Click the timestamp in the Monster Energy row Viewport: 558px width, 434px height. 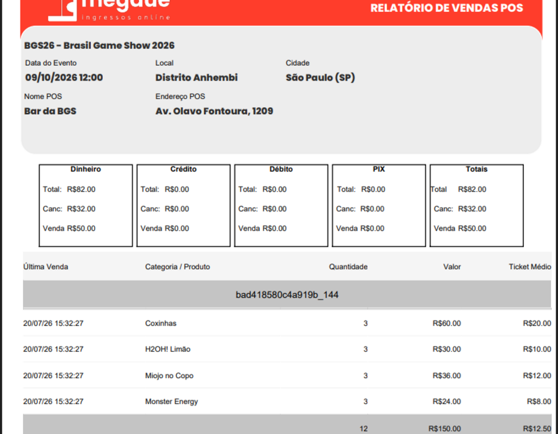tap(53, 402)
